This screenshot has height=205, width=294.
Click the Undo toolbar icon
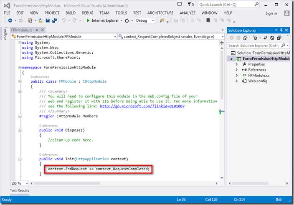point(64,20)
